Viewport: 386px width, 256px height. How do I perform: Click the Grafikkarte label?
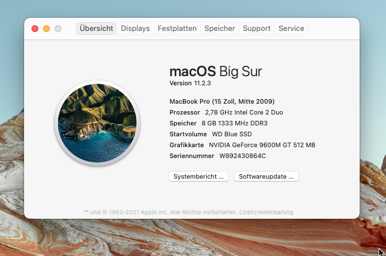187,145
